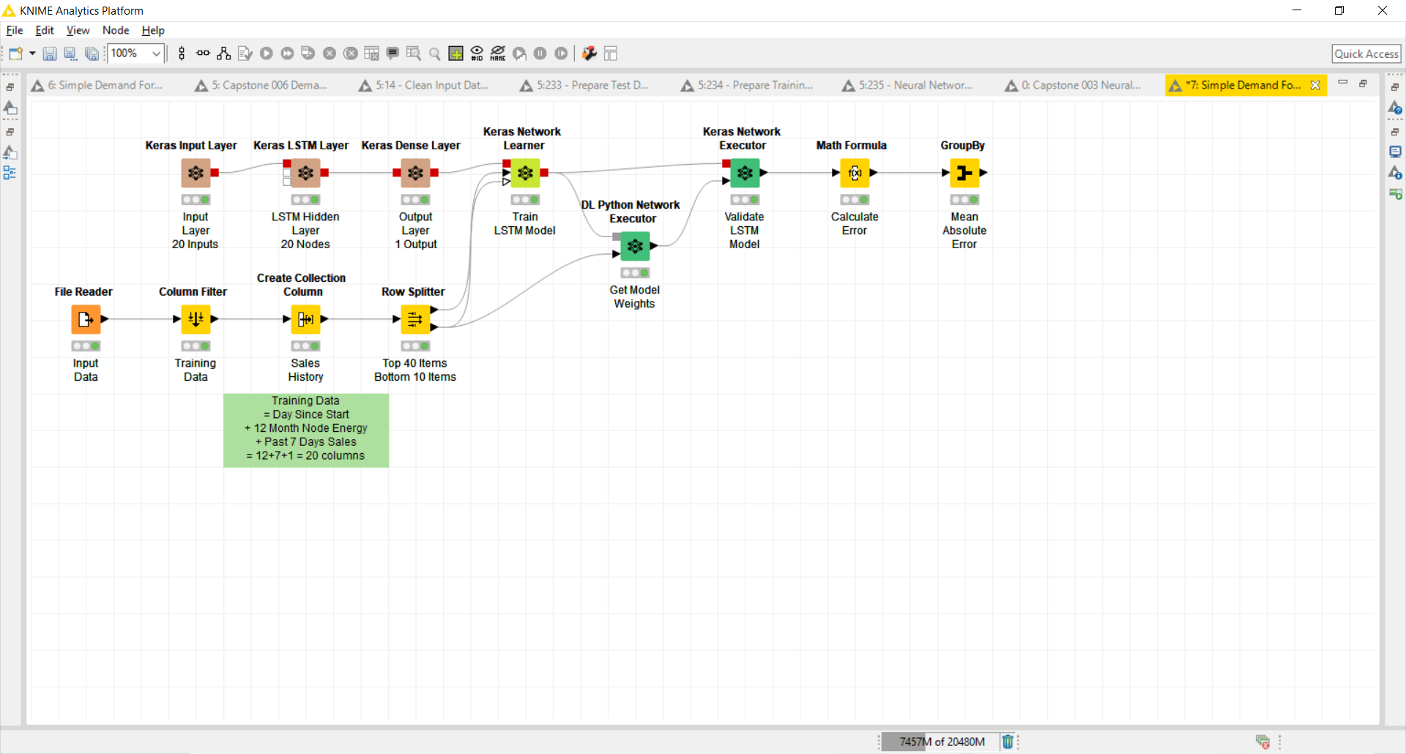Toggle hide node names icon
The width and height of the screenshot is (1406, 754).
tap(498, 53)
